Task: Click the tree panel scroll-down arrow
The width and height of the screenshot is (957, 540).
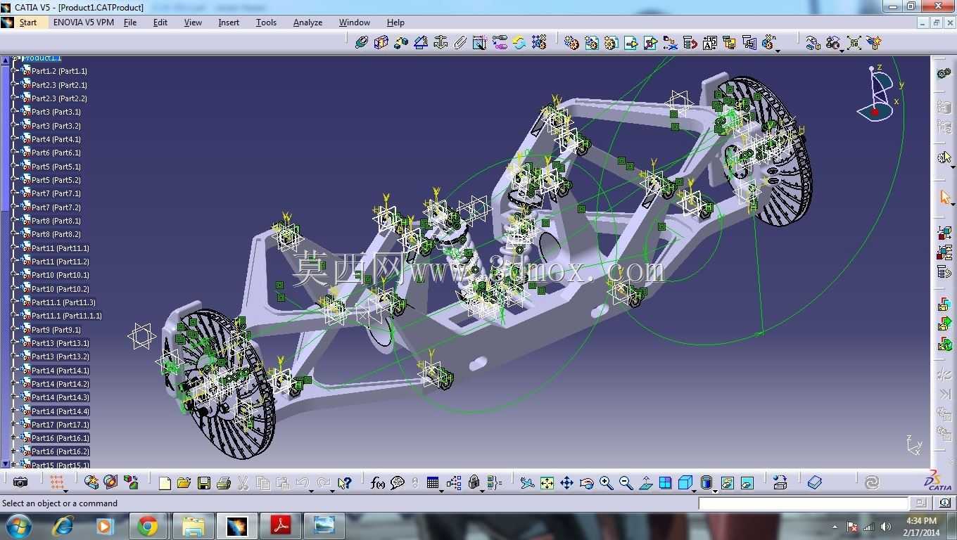Action: (6, 464)
